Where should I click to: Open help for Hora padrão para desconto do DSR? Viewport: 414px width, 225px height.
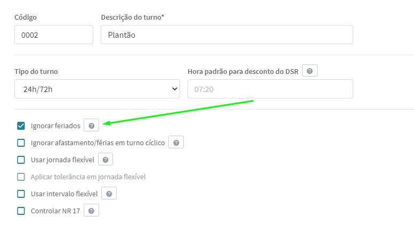pyautogui.click(x=310, y=71)
